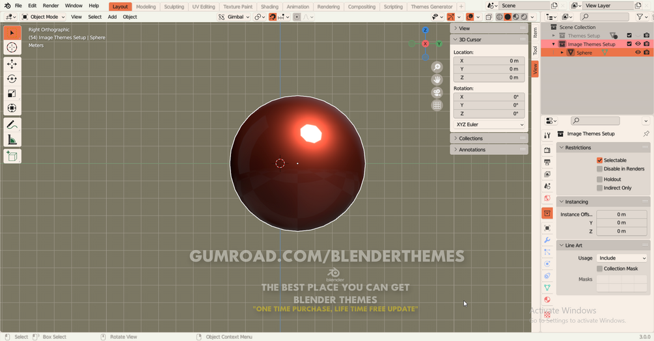Select wireframe viewport shading mode

tap(499, 17)
